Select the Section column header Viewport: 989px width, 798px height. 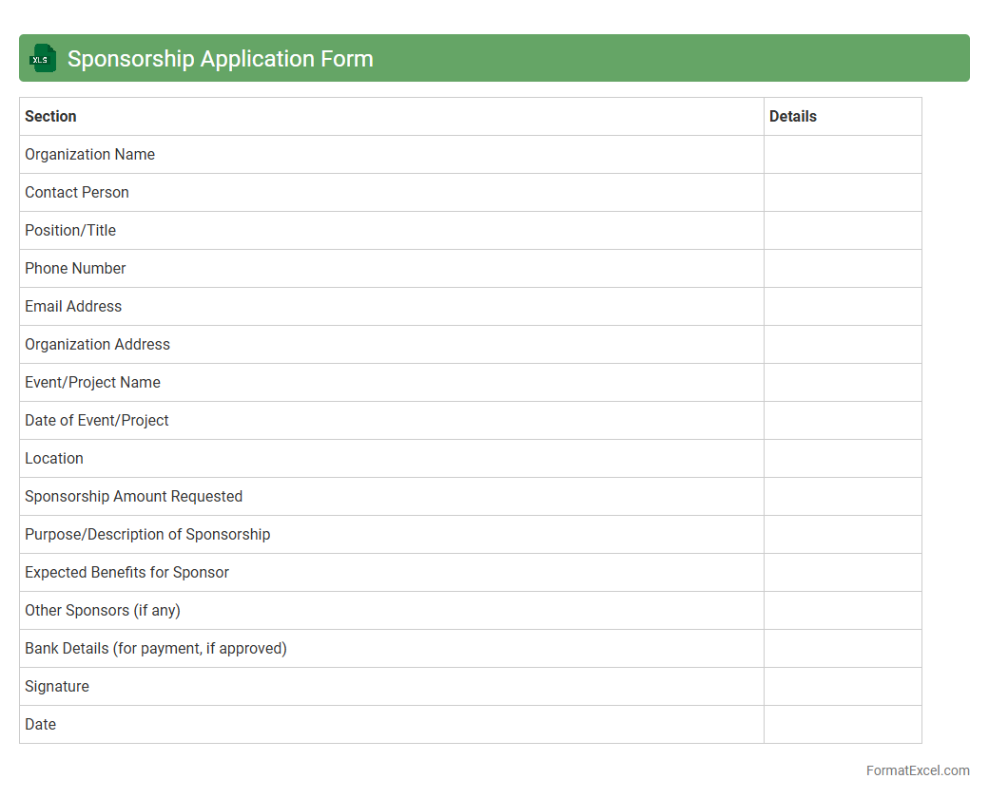click(x=50, y=116)
